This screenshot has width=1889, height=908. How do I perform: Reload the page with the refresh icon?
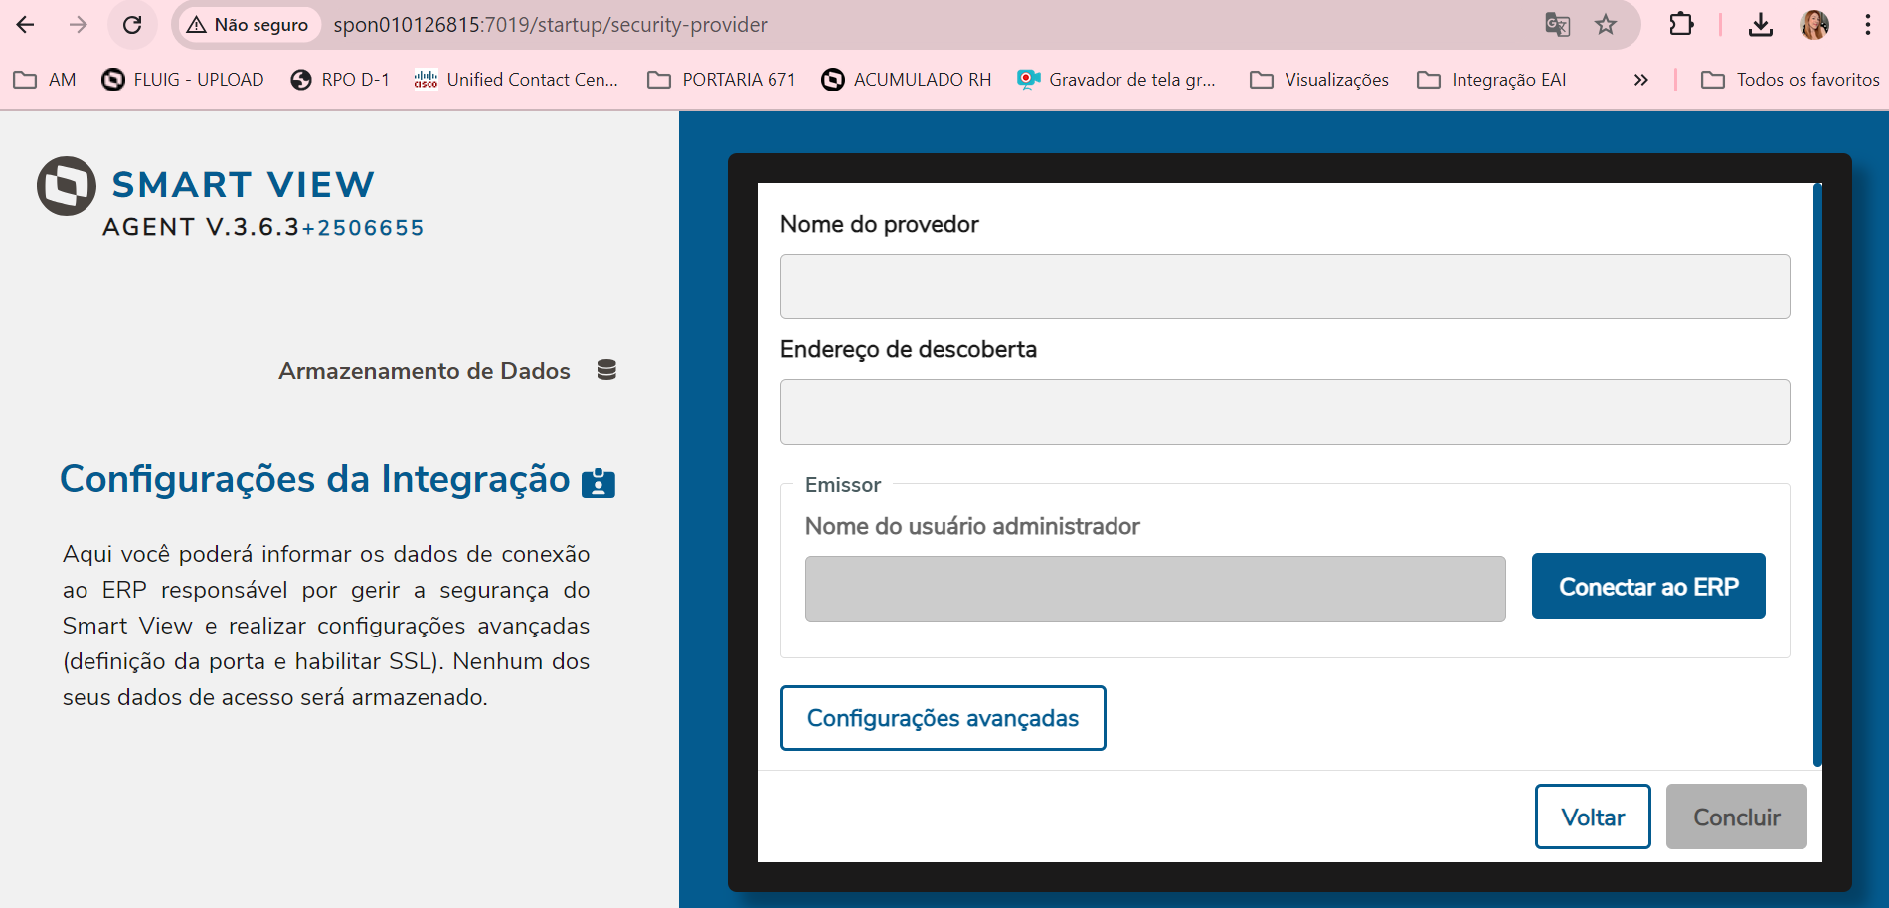click(x=132, y=25)
